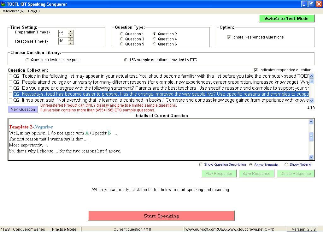Click the details pane scrollbar thumb

tap(311, 137)
